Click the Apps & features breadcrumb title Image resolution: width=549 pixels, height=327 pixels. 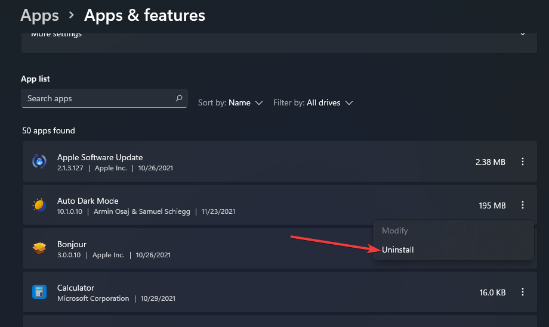[x=144, y=15]
